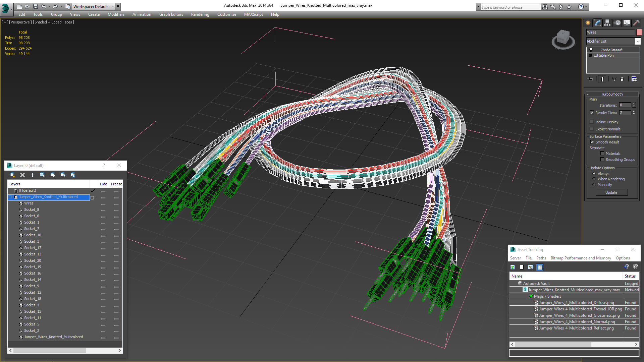This screenshot has height=362, width=644.
Task: Toggle the Render Iters checkbox
Action: (x=592, y=113)
